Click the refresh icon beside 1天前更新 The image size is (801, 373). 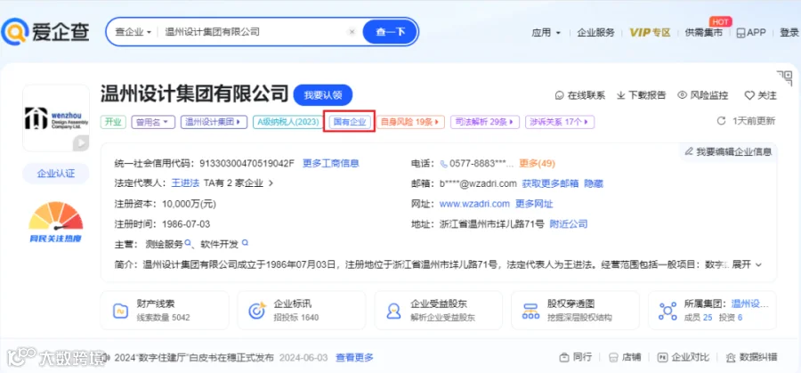(x=721, y=121)
